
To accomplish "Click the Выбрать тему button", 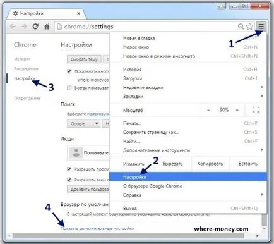I will pyautogui.click(x=84, y=59).
